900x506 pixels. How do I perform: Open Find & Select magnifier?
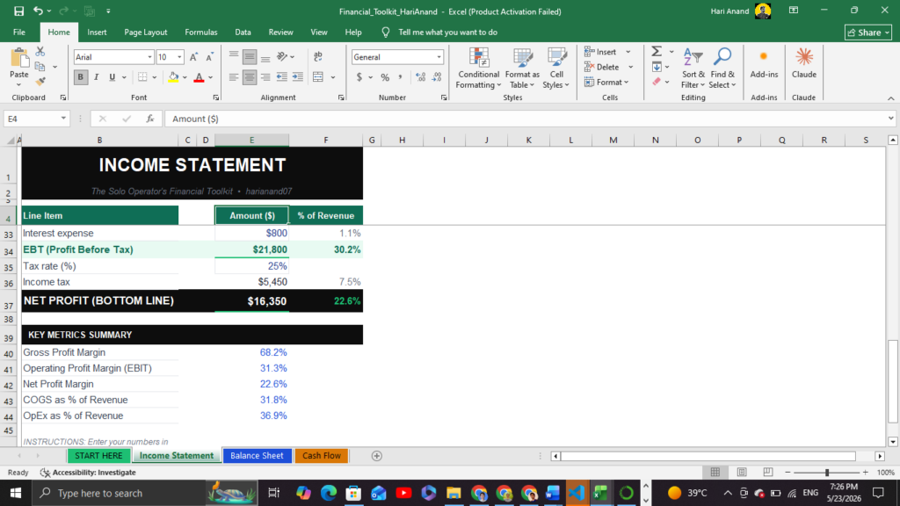tap(722, 69)
